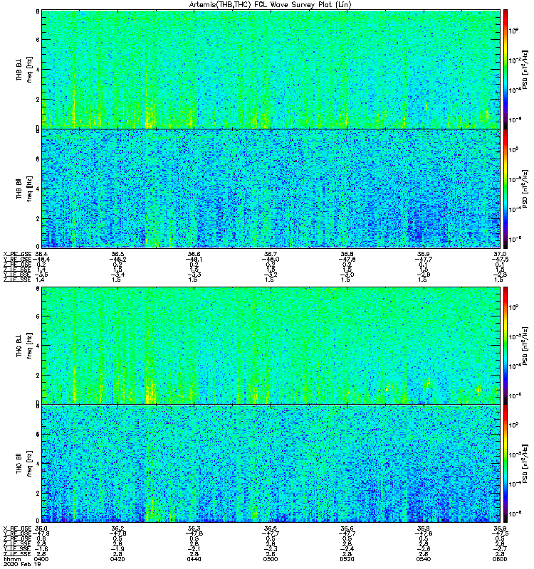Click the plot title 'Artemis(THB,THC) FGL Wave Survey Plot (Lin)'
The height and width of the screenshot is (569, 534).
[x=270, y=5]
